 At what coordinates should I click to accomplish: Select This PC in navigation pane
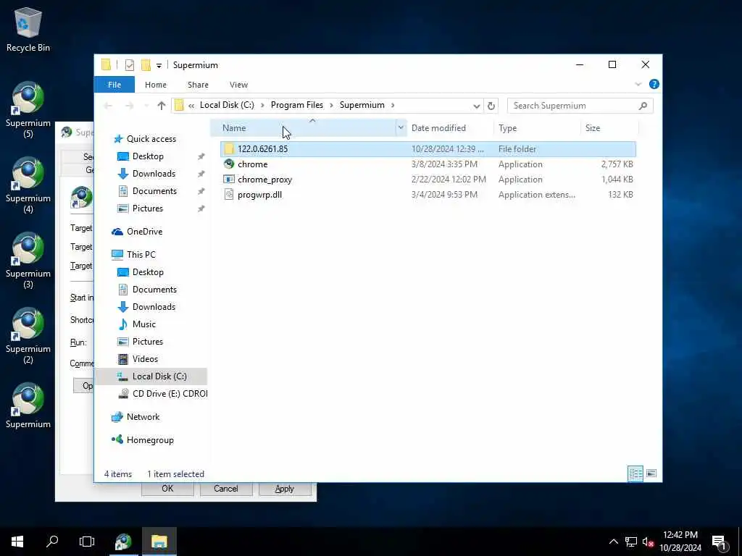pos(141,255)
